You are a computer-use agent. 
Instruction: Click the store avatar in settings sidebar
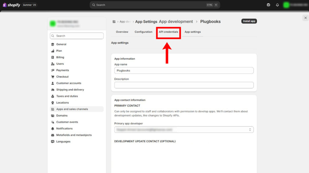pyautogui.click(x=53, y=23)
